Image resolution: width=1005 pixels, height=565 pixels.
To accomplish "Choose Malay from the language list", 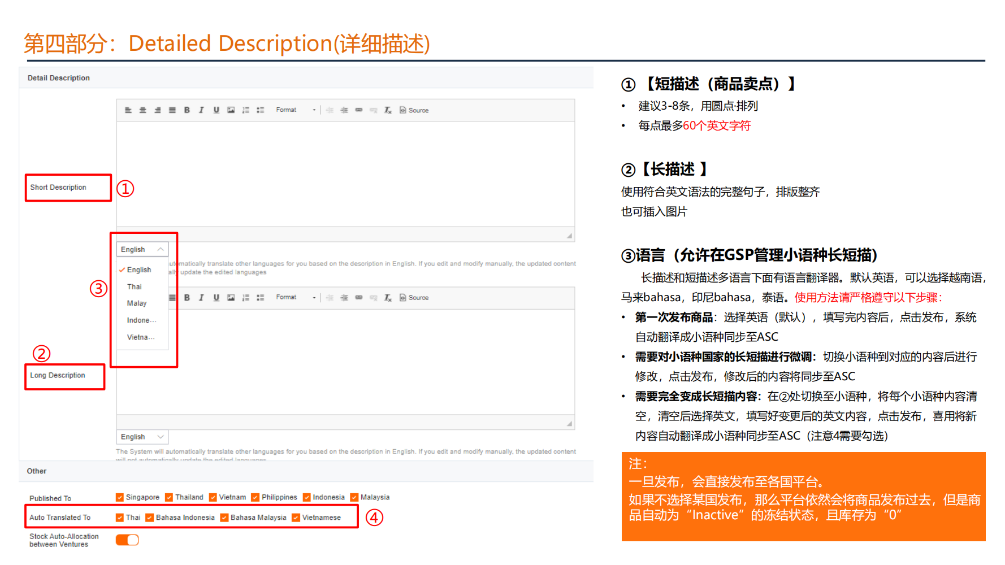I will tap(136, 303).
